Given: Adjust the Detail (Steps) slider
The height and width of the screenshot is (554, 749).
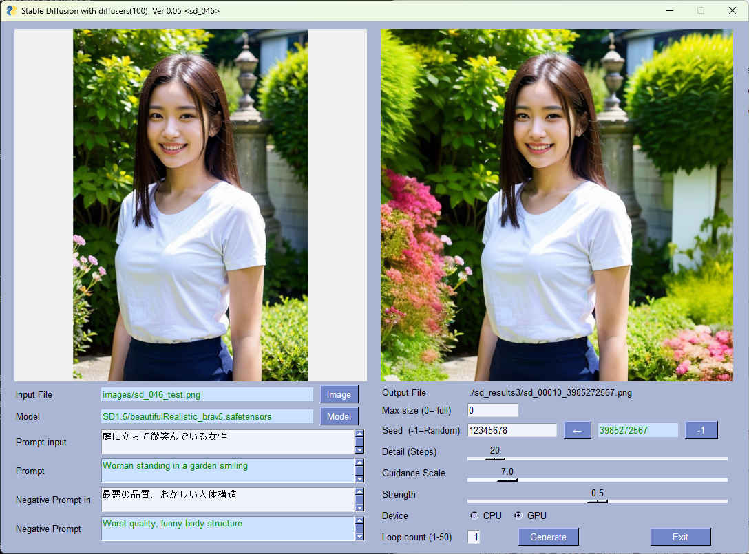Looking at the screenshot, I should tap(495, 458).
